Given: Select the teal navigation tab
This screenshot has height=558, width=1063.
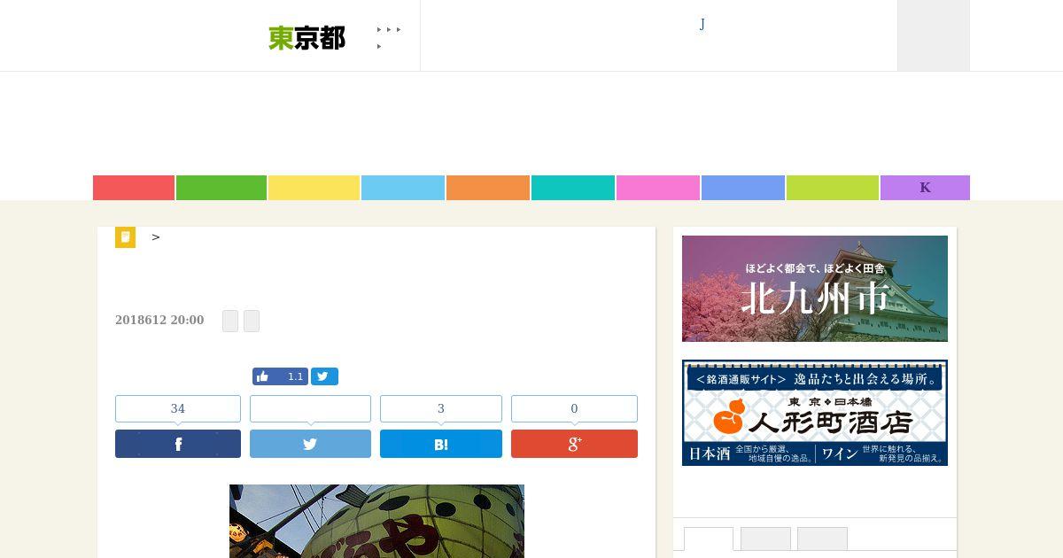Looking at the screenshot, I should tap(573, 188).
